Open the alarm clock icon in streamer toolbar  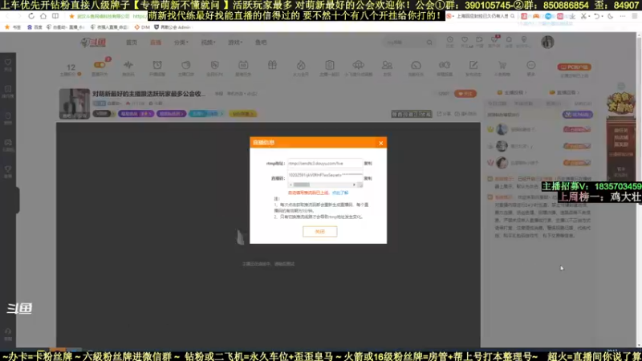[x=157, y=65]
